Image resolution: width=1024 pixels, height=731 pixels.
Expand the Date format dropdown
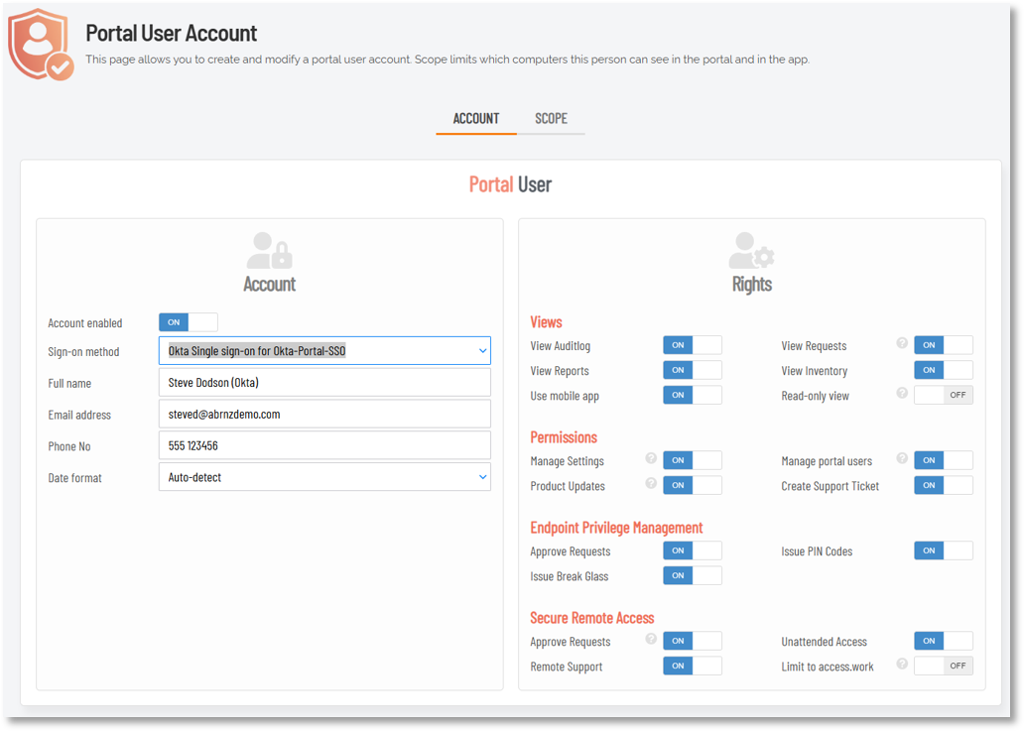(324, 477)
